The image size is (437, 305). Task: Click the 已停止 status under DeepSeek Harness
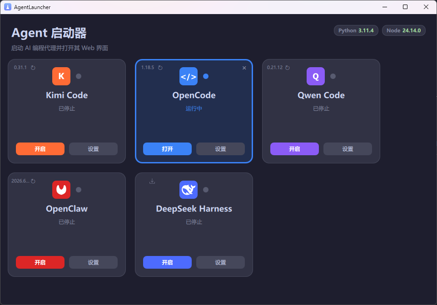pos(194,222)
